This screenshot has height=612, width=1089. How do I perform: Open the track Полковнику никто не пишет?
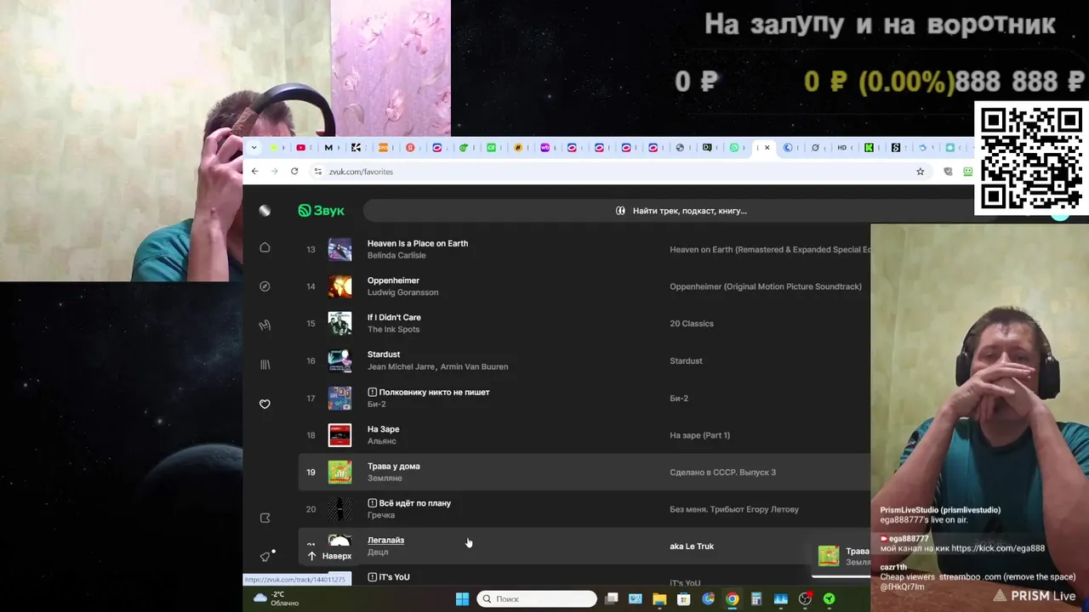tap(434, 392)
